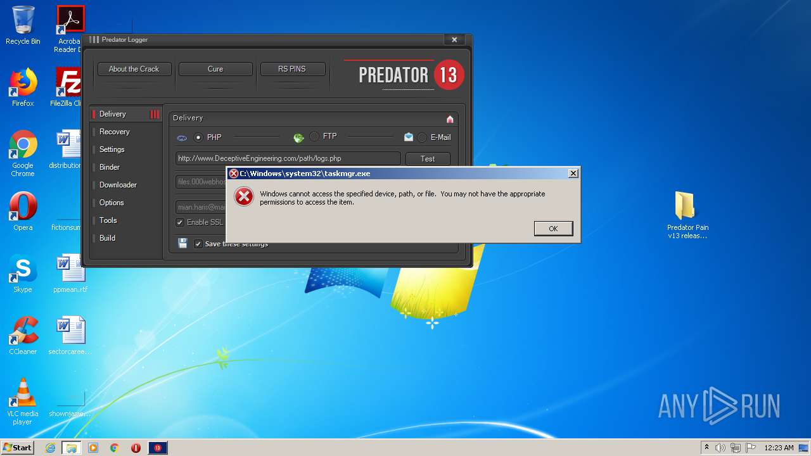Viewport: 811px width, 456px height.
Task: Open the Start menu
Action: click(18, 448)
